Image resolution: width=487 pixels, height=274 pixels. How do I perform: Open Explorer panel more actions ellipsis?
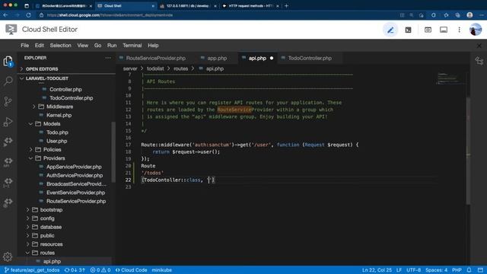(x=108, y=58)
